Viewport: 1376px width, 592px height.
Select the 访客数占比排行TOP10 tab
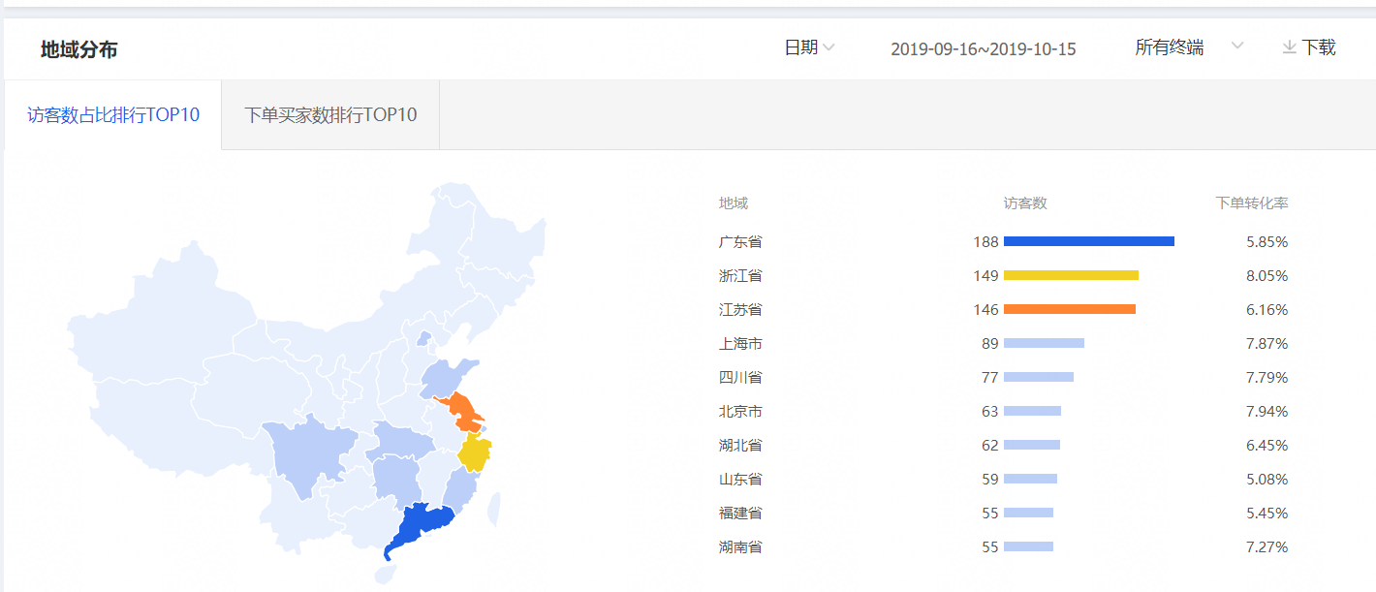[113, 115]
